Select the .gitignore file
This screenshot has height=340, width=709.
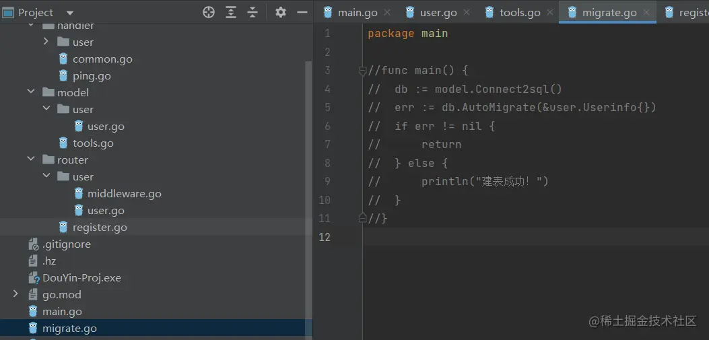[67, 244]
